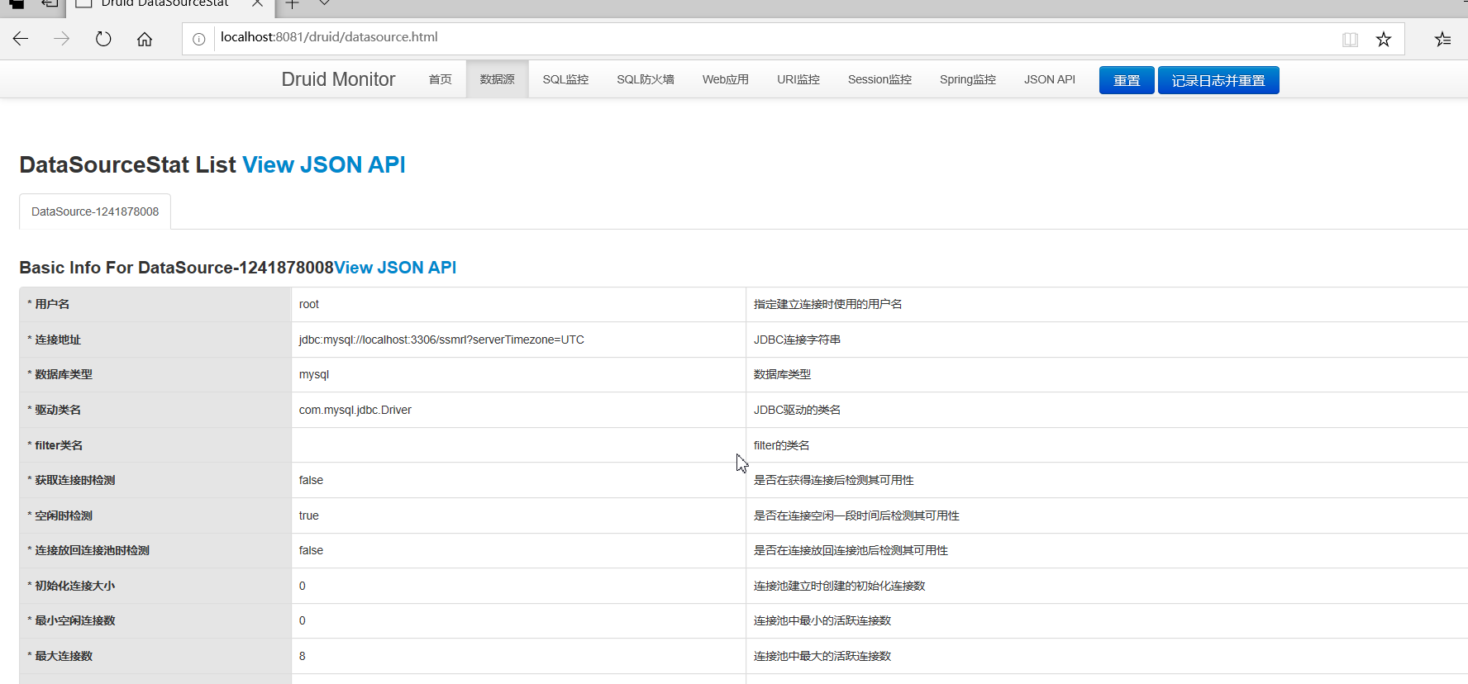Open View JSON API link beside Basic Info
The image size is (1468, 684).
pyautogui.click(x=395, y=268)
